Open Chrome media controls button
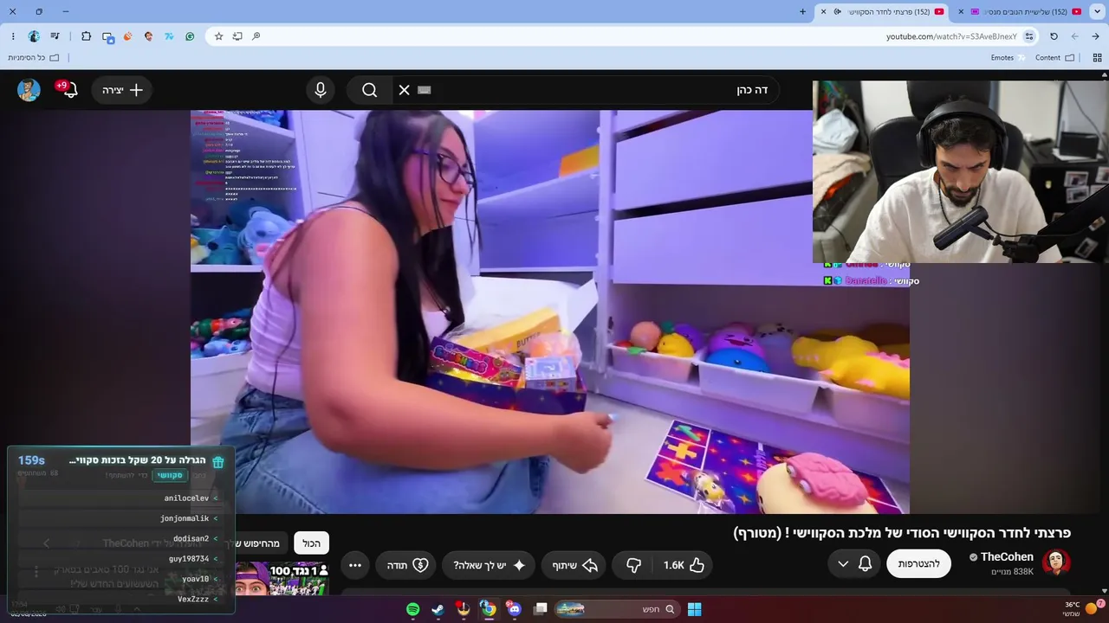This screenshot has width=1109, height=623. [55, 36]
